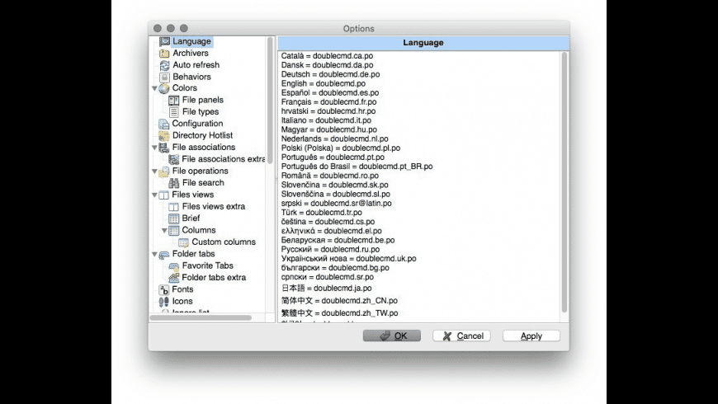The width and height of the screenshot is (718, 404).
Task: Select the Directory Hotlist tree item
Action: coord(202,135)
